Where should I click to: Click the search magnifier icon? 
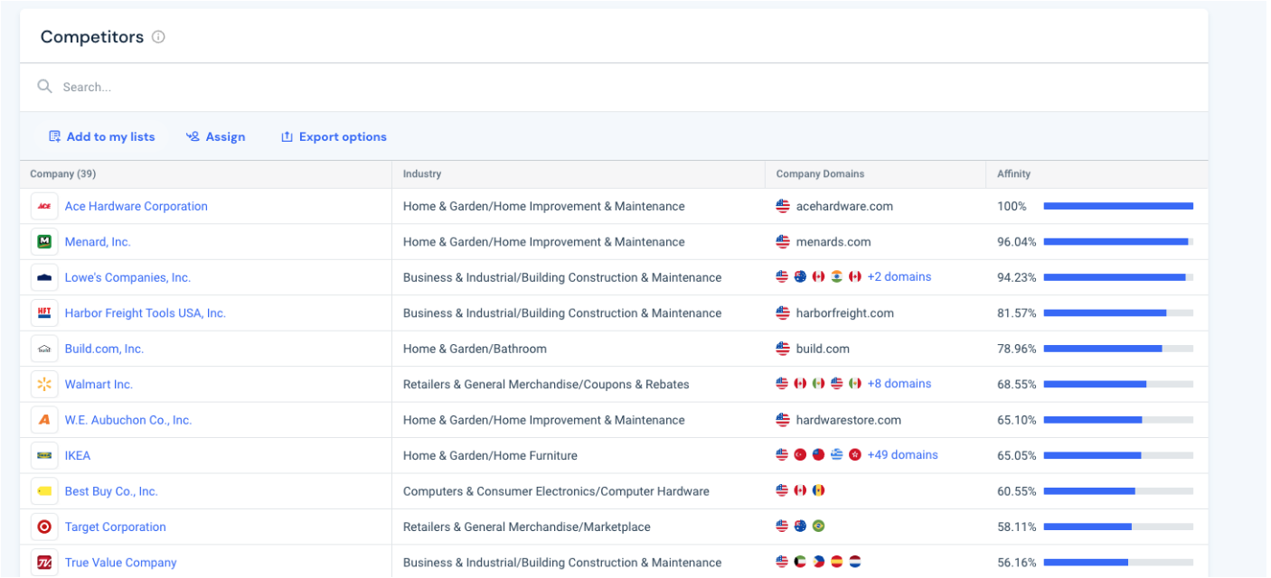click(x=44, y=87)
